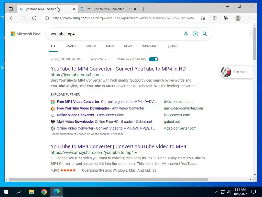
Task: Launch File Explorer from the taskbar
Action: [x=31, y=192]
